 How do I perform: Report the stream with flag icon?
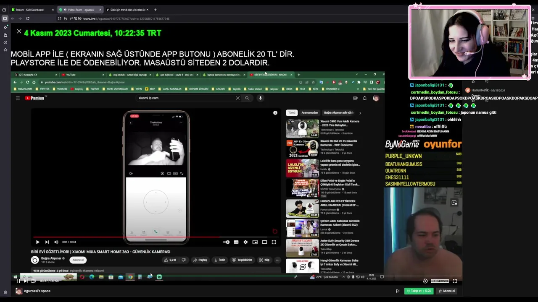398,291
